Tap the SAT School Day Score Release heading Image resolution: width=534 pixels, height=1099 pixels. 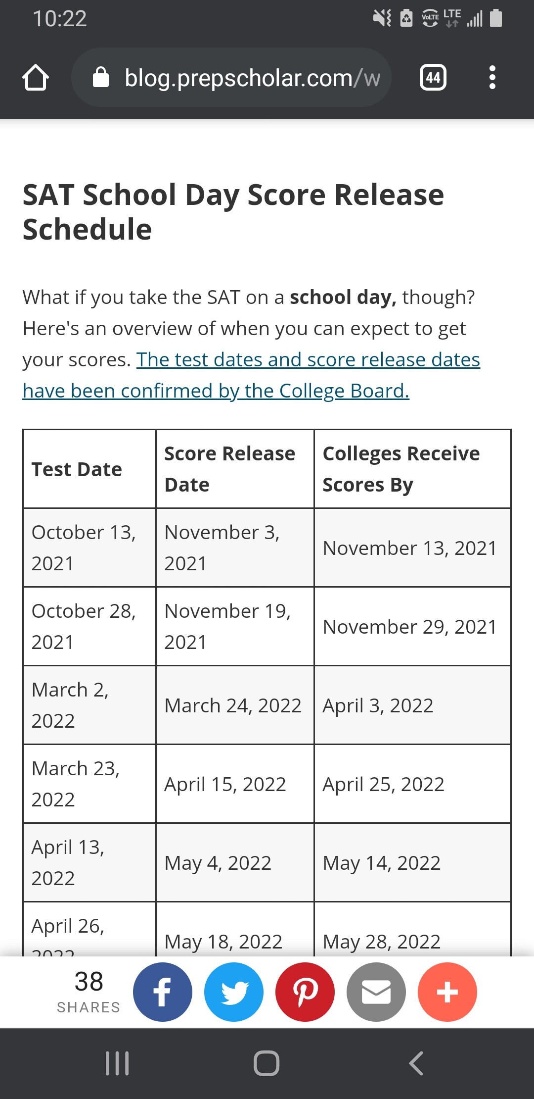tap(233, 212)
